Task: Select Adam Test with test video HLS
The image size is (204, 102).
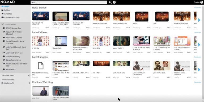Action: (16, 65)
